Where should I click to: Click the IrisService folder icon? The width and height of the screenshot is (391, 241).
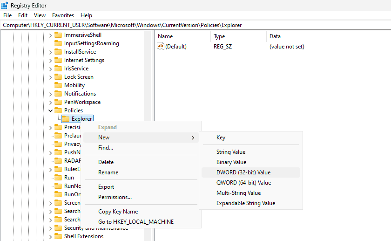tap(58, 69)
